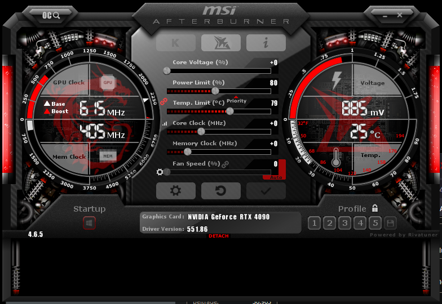Close the Afterburner window
The width and height of the screenshot is (442, 304).
(x=400, y=15)
